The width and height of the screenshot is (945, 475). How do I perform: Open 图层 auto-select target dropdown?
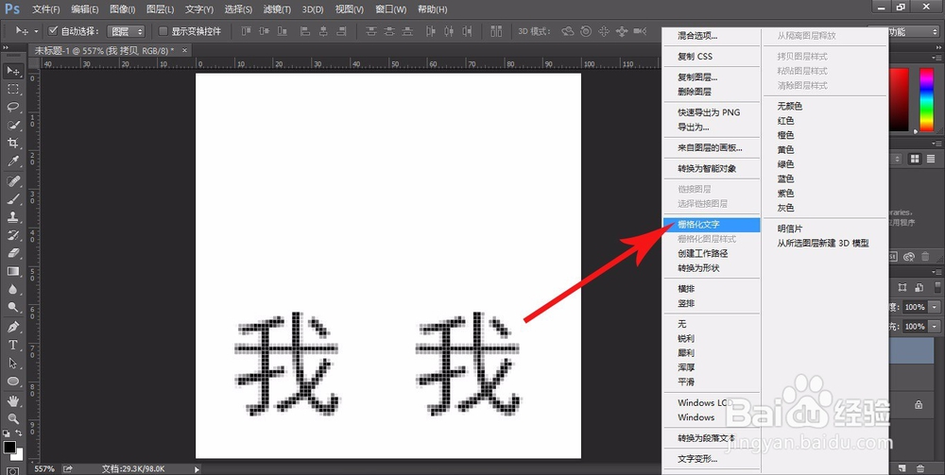(x=126, y=31)
